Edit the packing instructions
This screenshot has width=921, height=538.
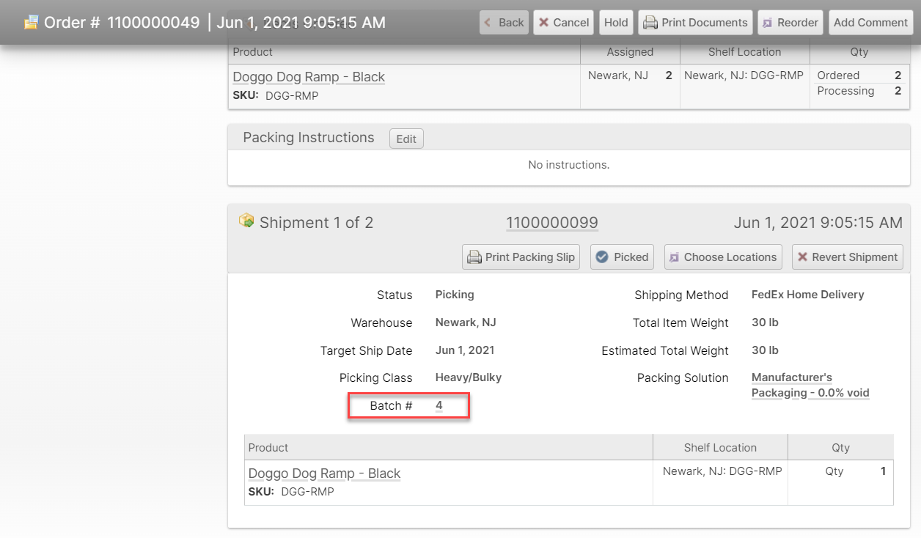point(406,139)
